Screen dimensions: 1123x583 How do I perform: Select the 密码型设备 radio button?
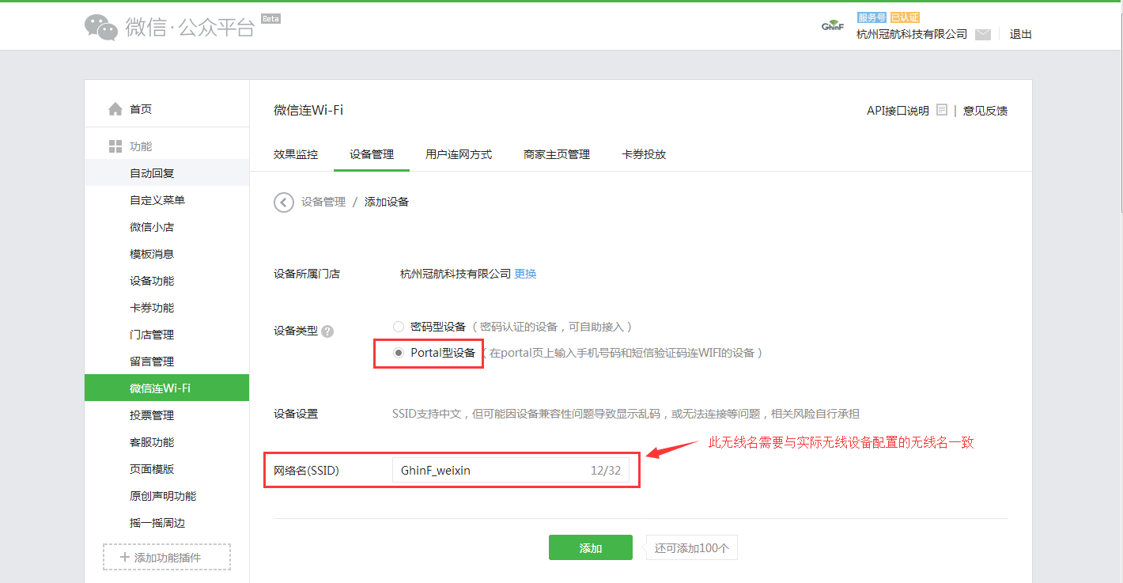point(399,327)
